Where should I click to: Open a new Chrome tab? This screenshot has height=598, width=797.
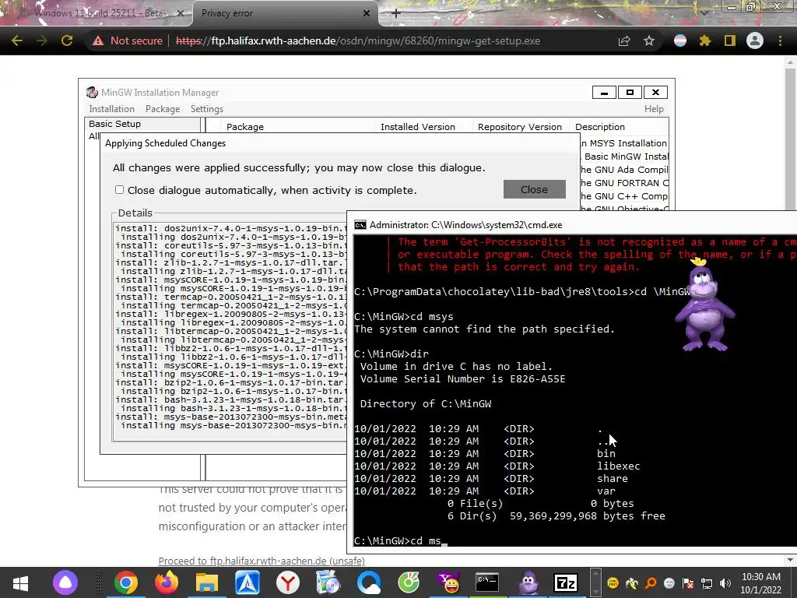coord(396,13)
